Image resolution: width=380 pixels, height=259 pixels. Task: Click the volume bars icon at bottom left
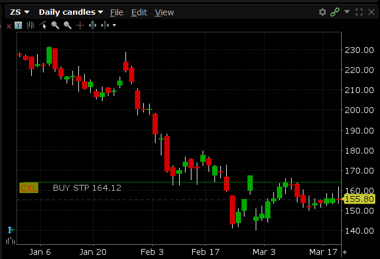click(x=11, y=241)
